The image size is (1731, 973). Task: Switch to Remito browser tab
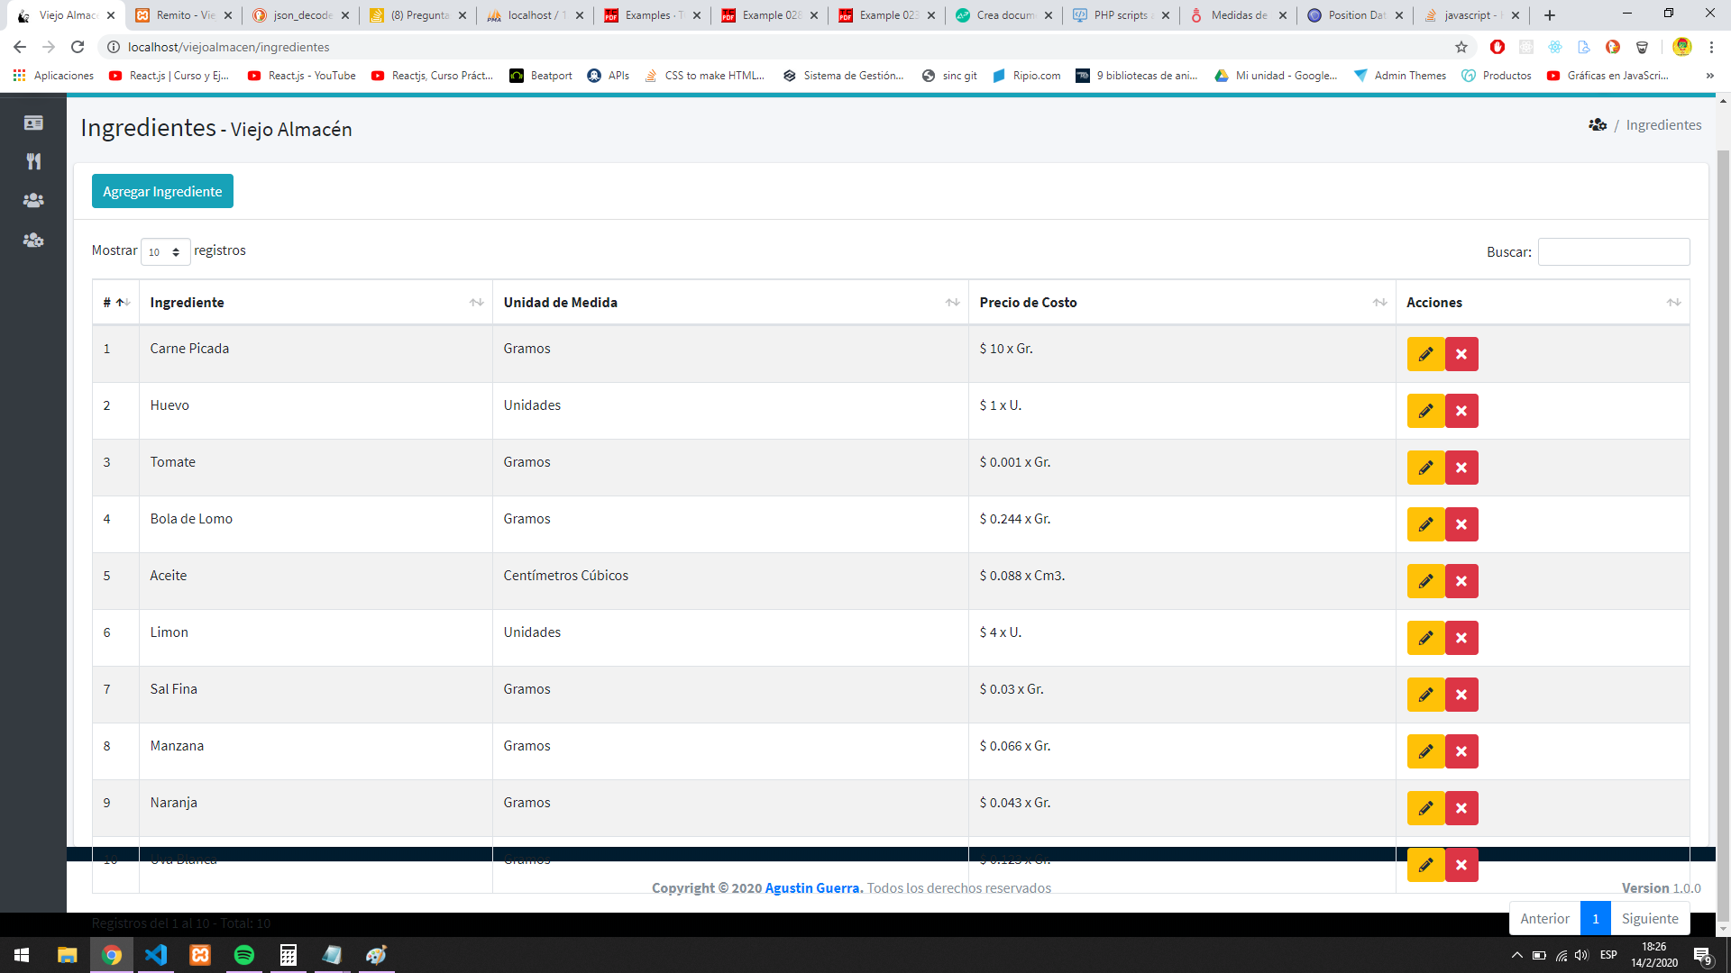point(184,15)
